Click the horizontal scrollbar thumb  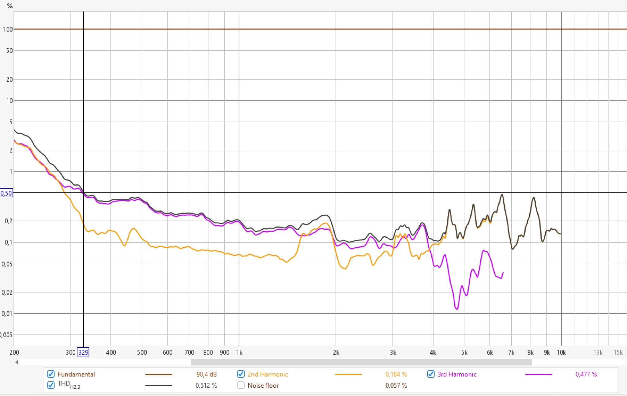click(361, 362)
